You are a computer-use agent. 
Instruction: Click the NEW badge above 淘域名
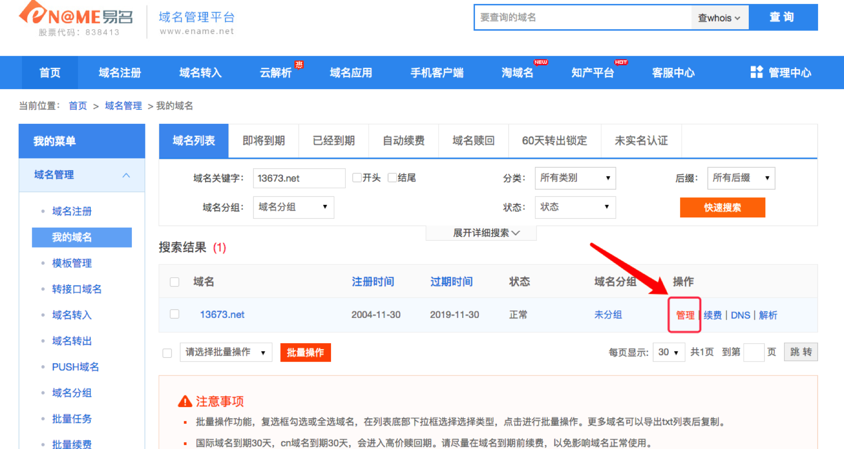pos(541,62)
